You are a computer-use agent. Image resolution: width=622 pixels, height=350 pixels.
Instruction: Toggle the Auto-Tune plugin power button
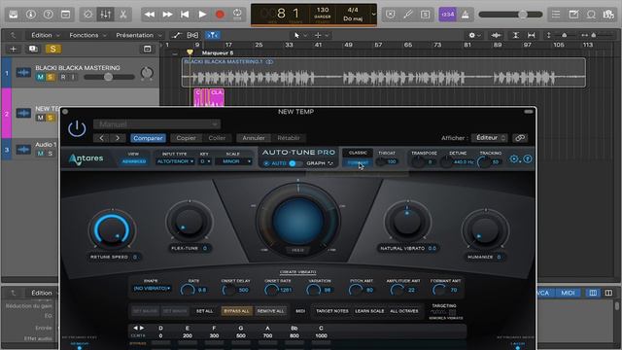tap(77, 129)
